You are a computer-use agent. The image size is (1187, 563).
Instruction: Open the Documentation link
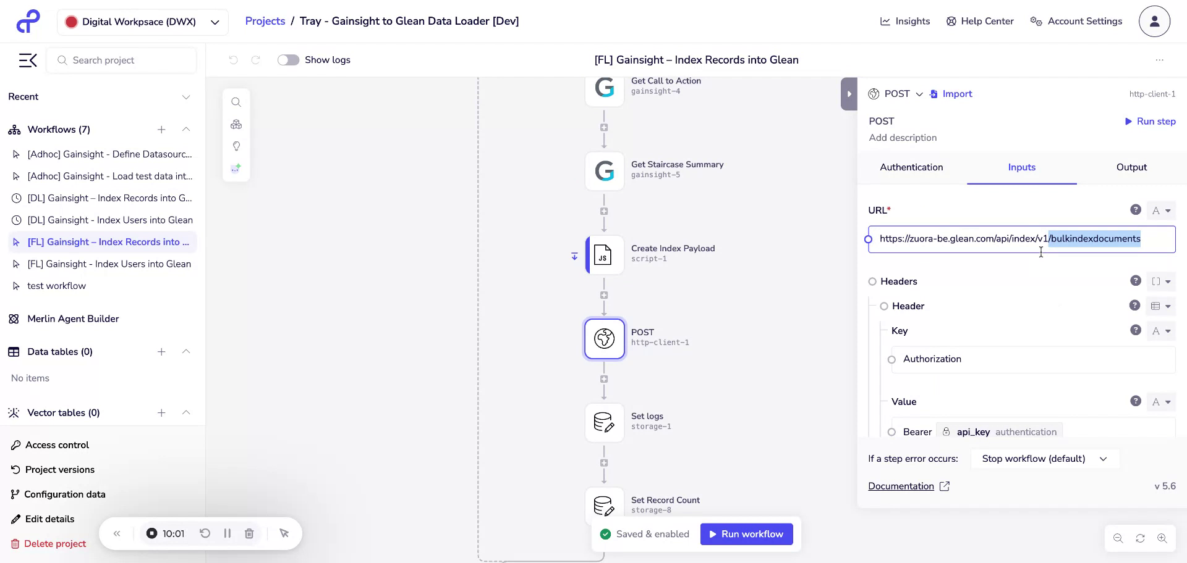pyautogui.click(x=901, y=486)
